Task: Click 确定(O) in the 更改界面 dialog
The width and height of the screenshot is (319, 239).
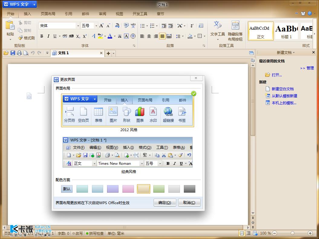Action: [164, 203]
